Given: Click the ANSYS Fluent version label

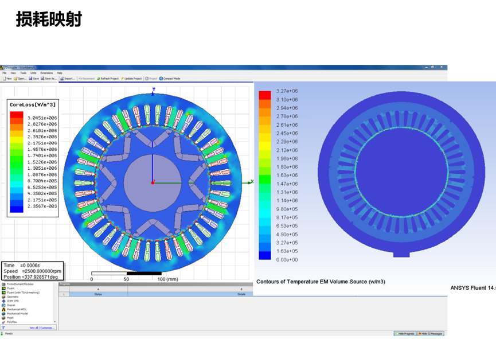Looking at the screenshot, I should point(473,288).
